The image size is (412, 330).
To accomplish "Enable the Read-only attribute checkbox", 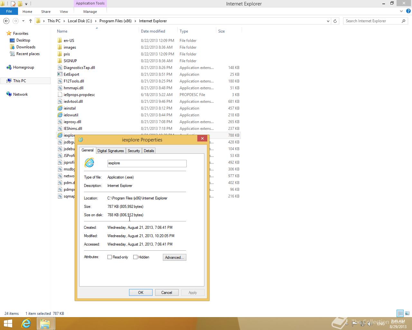I will click(x=109, y=257).
